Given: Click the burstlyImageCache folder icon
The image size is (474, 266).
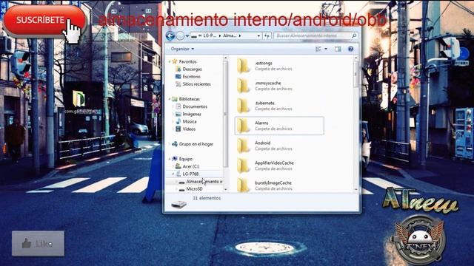Looking at the screenshot, I should [243, 185].
